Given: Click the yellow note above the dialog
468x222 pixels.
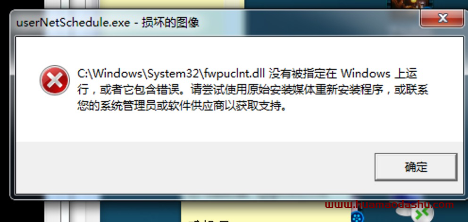Looking at the screenshot, I should click(x=172, y=4).
